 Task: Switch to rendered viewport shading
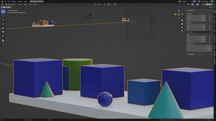tap(212, 5)
